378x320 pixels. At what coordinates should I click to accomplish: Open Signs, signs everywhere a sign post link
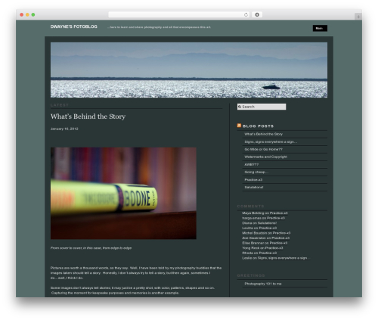pyautogui.click(x=271, y=142)
